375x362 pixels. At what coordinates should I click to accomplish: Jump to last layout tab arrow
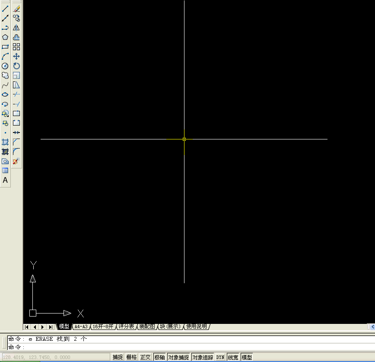51,327
